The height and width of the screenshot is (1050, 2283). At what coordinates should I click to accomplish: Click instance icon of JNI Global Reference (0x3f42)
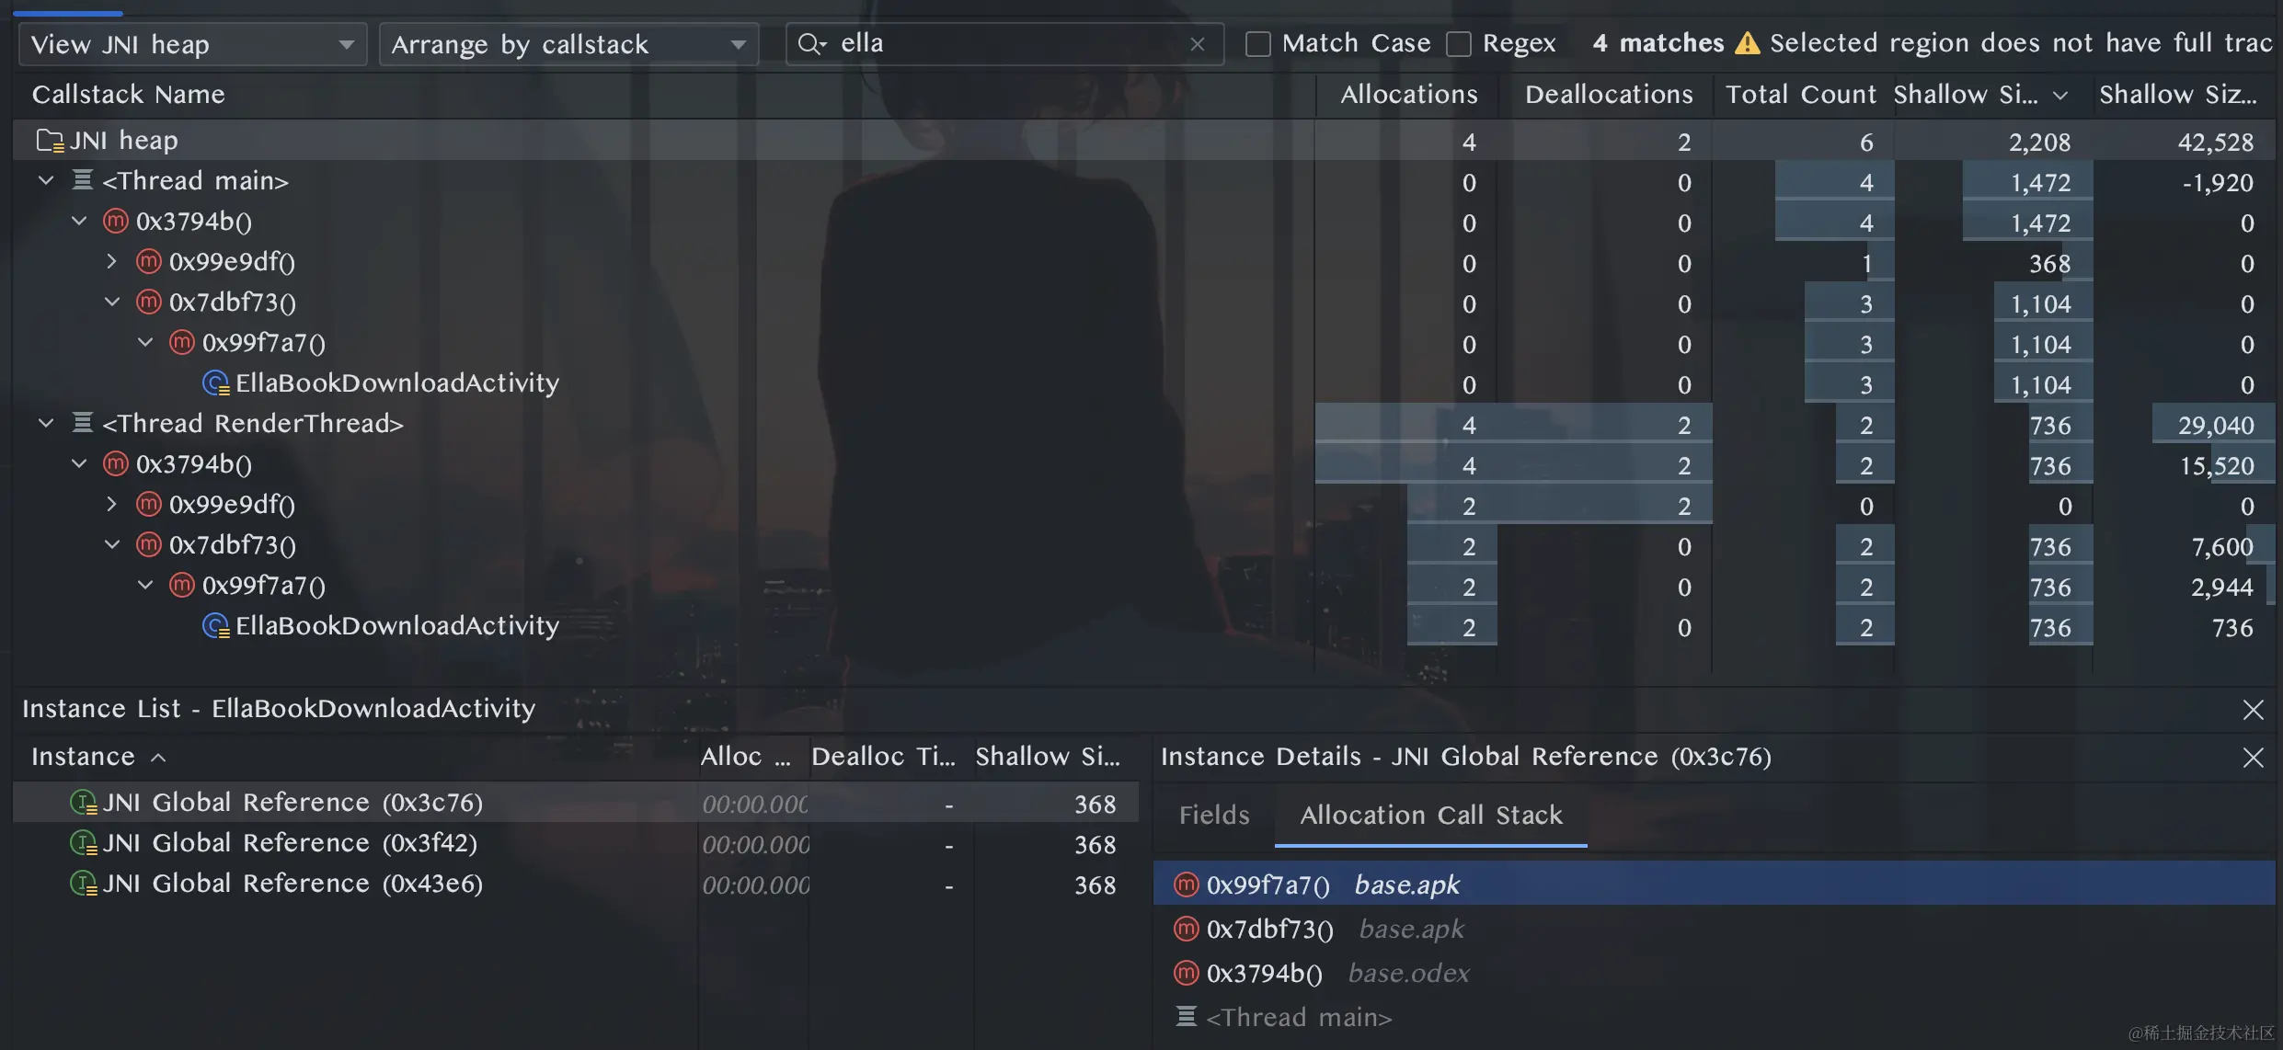tap(84, 843)
